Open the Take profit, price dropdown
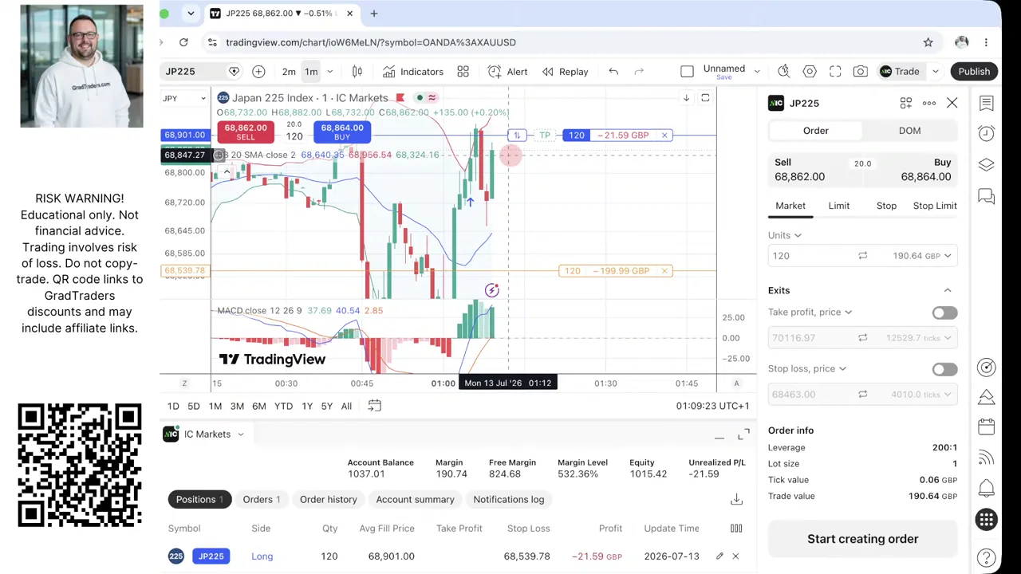1021x574 pixels. point(810,312)
